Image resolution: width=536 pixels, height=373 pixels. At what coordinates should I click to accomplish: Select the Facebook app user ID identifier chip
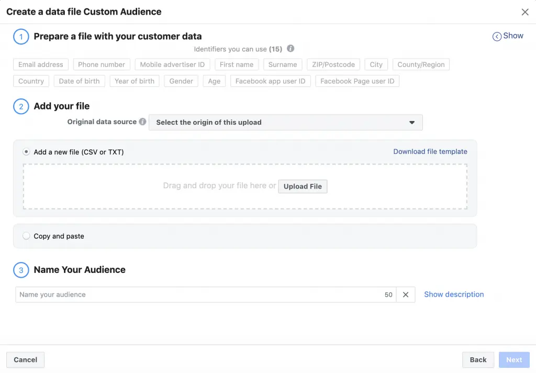[x=270, y=81]
